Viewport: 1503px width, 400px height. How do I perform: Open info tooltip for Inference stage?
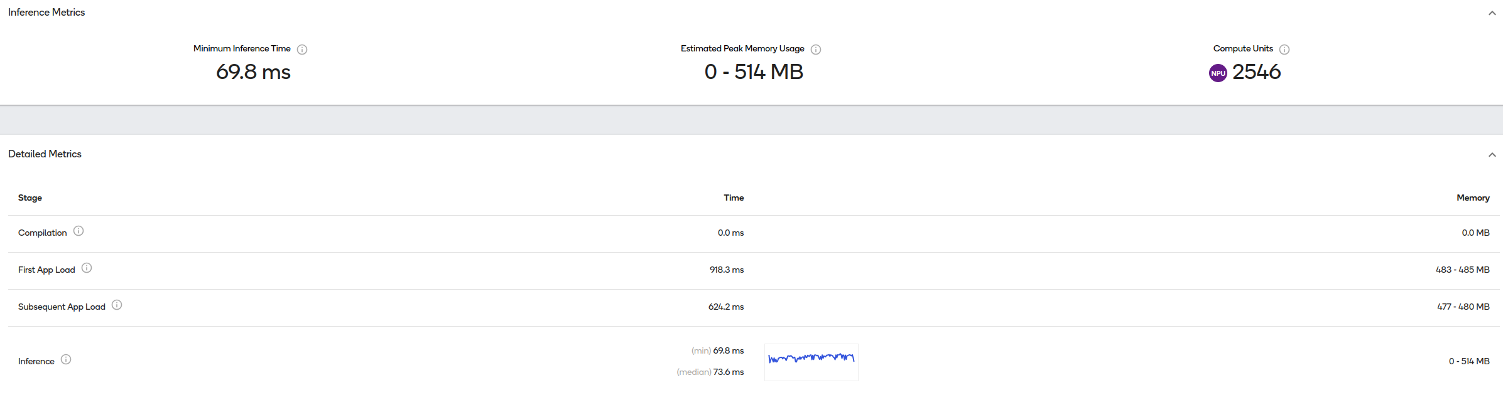tap(66, 359)
